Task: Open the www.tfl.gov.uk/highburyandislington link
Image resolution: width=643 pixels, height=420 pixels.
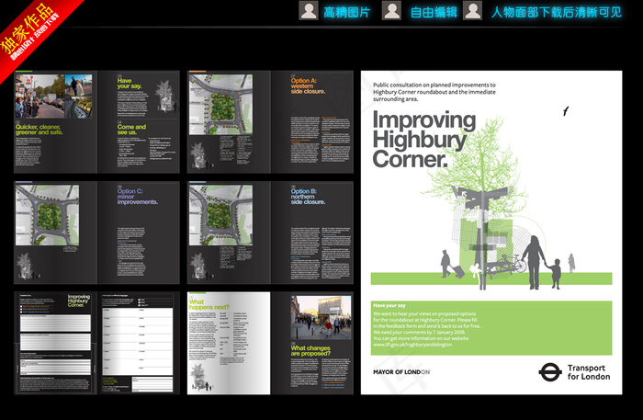Action: (x=412, y=345)
